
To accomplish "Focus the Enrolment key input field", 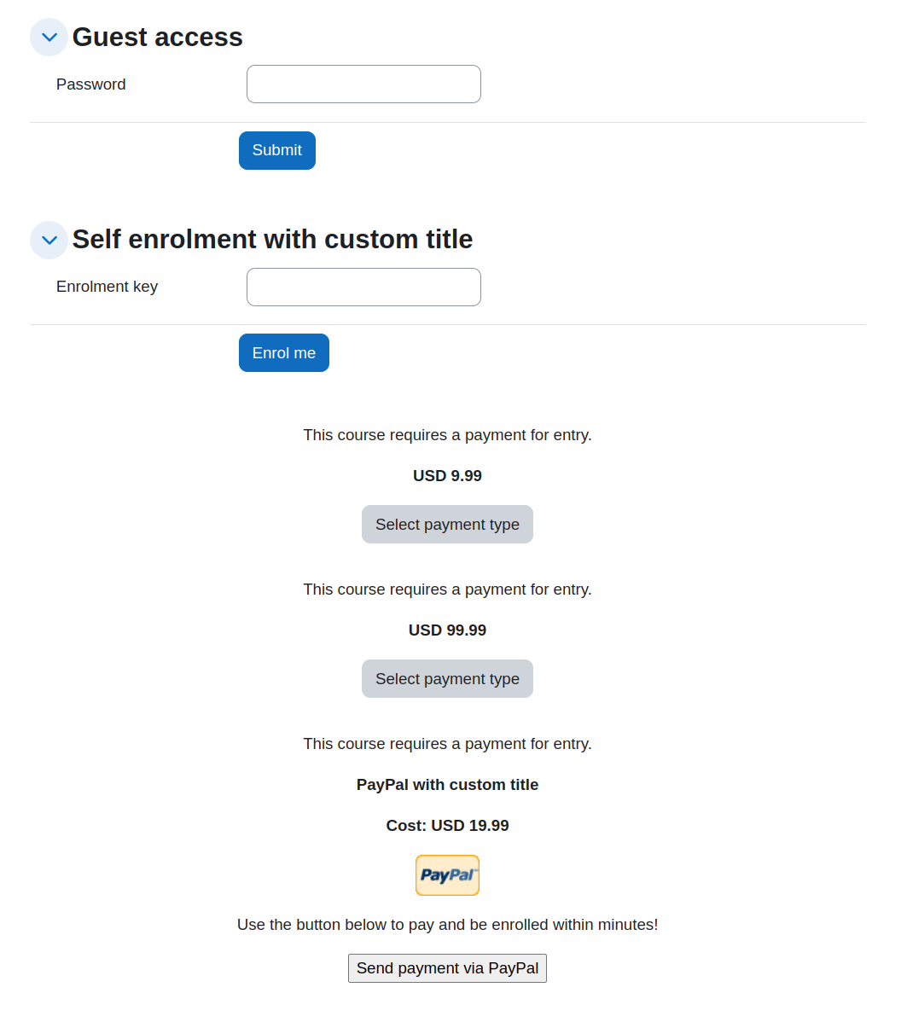I will [x=363, y=287].
